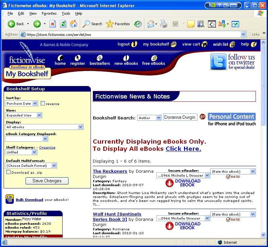Viewport: 268px width, 247px height.
Task: Click the green Forward arrow button
Action: point(37,24)
